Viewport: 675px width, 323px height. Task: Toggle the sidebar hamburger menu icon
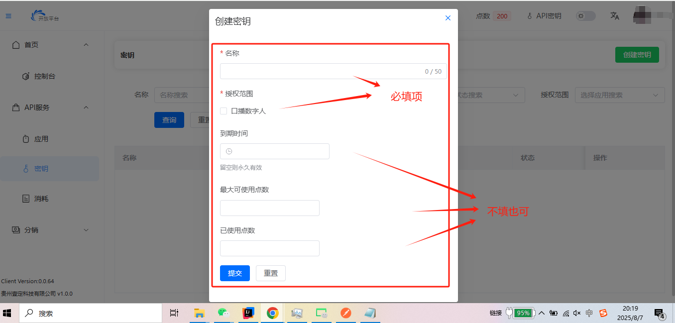pos(8,16)
